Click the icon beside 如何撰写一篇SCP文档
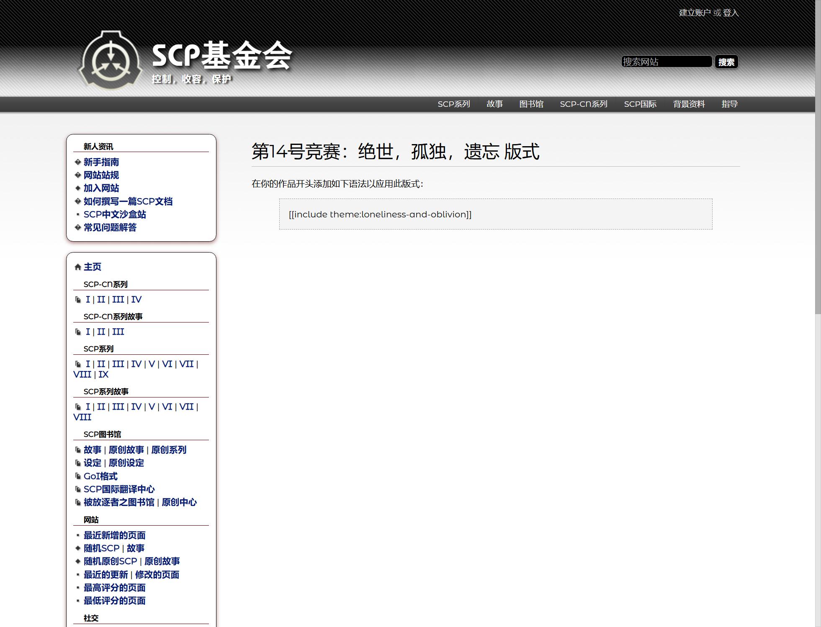Viewport: 821px width, 627px height. 77,201
